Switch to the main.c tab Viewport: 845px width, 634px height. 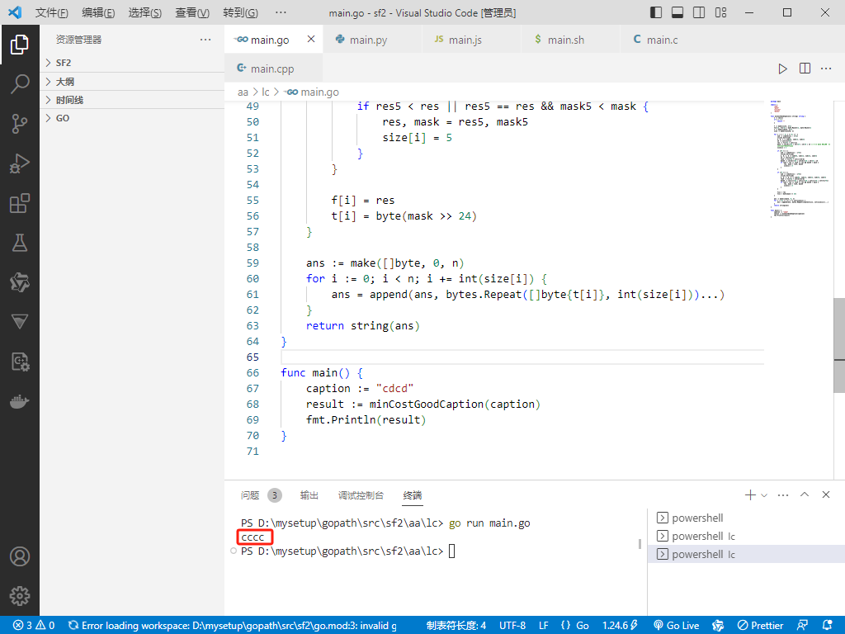670,40
